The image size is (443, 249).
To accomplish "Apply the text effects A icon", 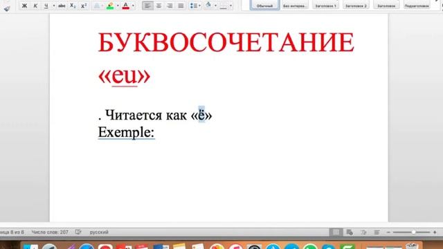I will [x=97, y=6].
